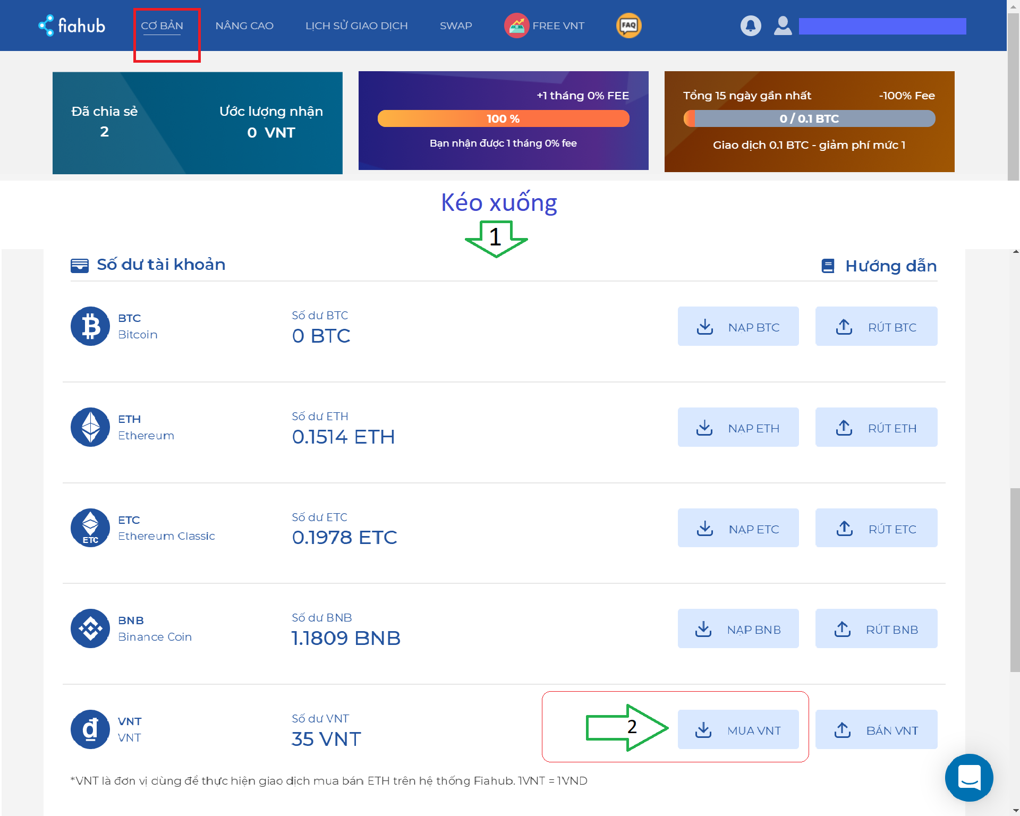1020x816 pixels.
Task: Click the 100 % fee progress bar
Action: 503,118
